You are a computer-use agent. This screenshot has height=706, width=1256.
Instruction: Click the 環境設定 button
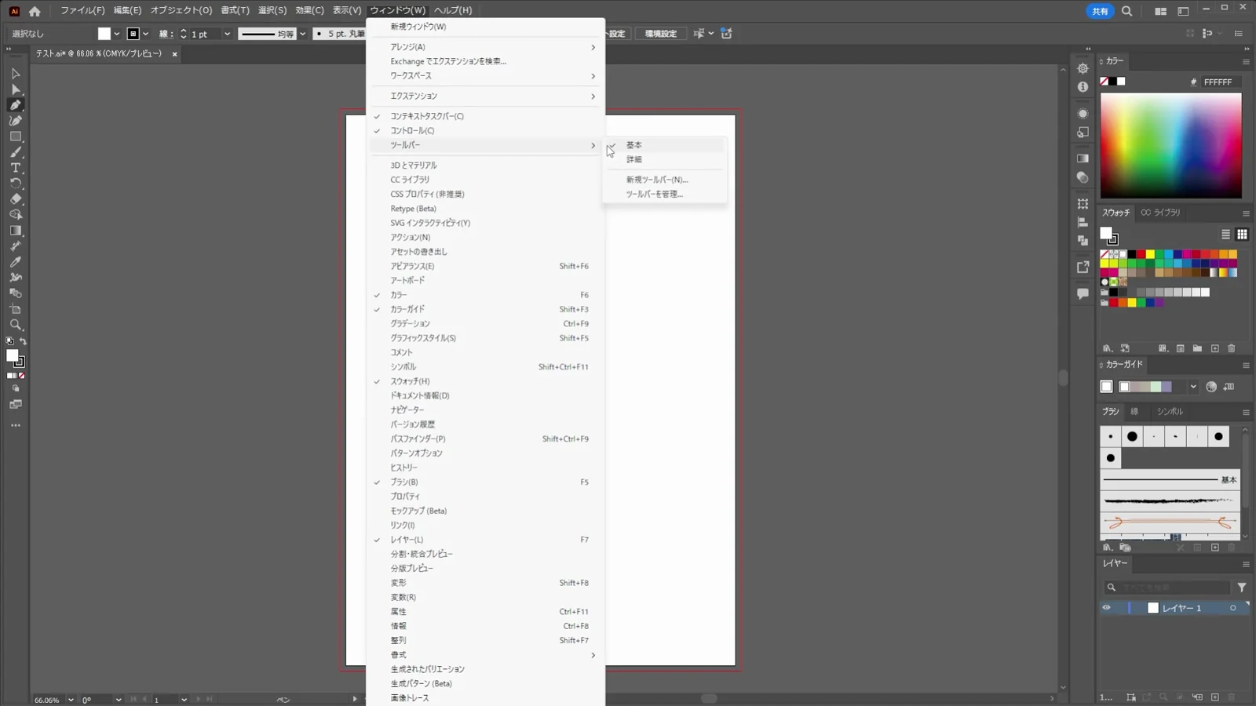pyautogui.click(x=660, y=34)
